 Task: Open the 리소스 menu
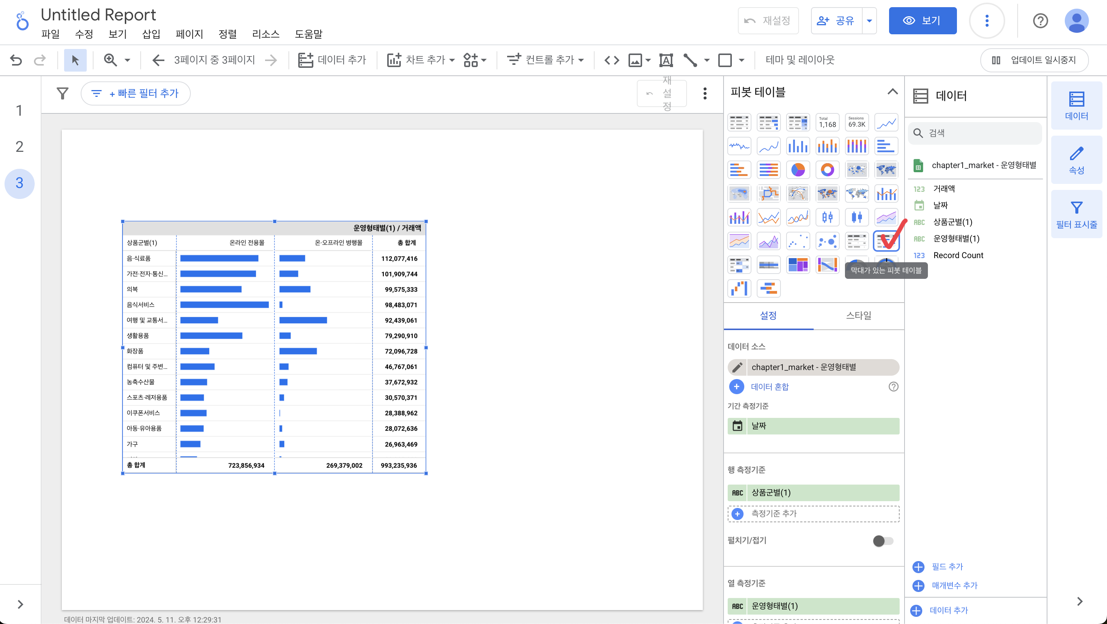pyautogui.click(x=265, y=34)
